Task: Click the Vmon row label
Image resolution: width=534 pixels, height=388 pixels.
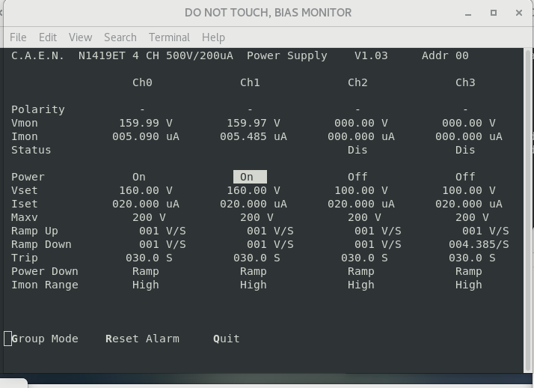Action: pos(25,123)
